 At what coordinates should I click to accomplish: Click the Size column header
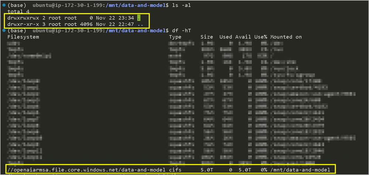(206, 37)
